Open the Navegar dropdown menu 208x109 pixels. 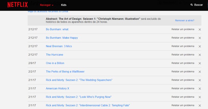(47, 5)
